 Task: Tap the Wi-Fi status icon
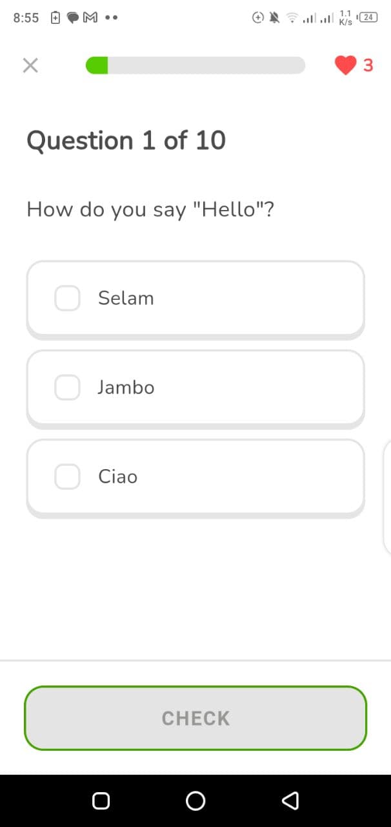point(292,17)
